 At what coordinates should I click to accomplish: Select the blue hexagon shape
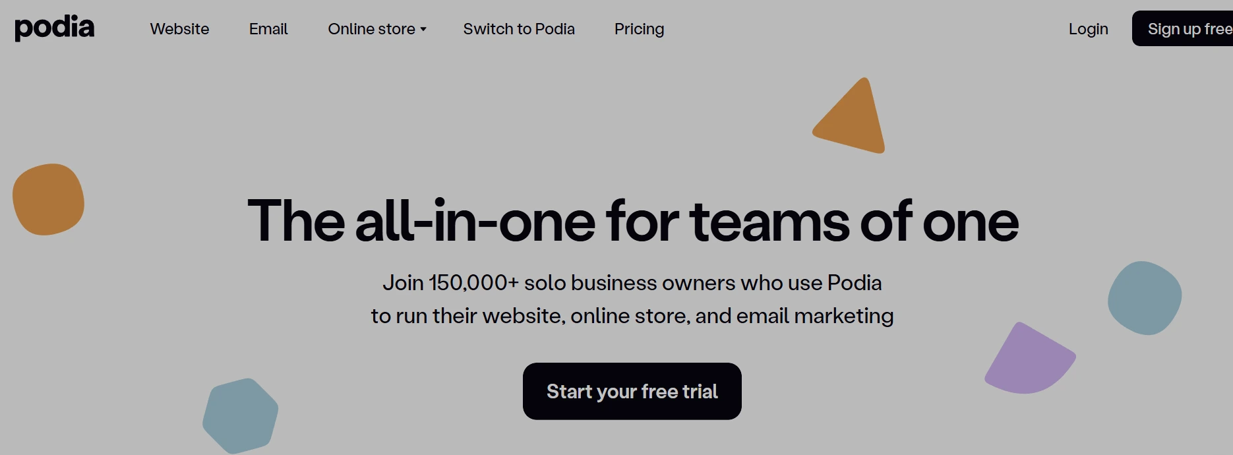click(x=240, y=415)
